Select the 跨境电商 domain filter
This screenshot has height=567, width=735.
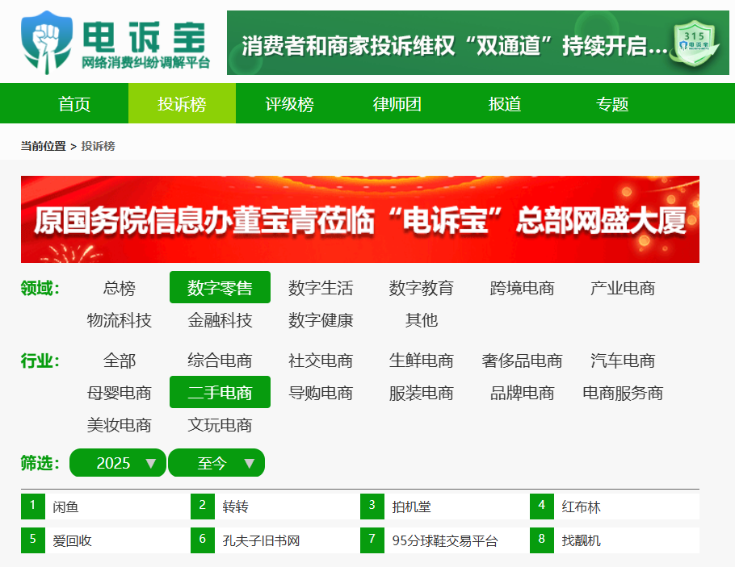click(x=523, y=287)
